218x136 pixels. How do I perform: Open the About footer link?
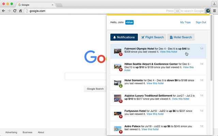[x=41, y=132]
